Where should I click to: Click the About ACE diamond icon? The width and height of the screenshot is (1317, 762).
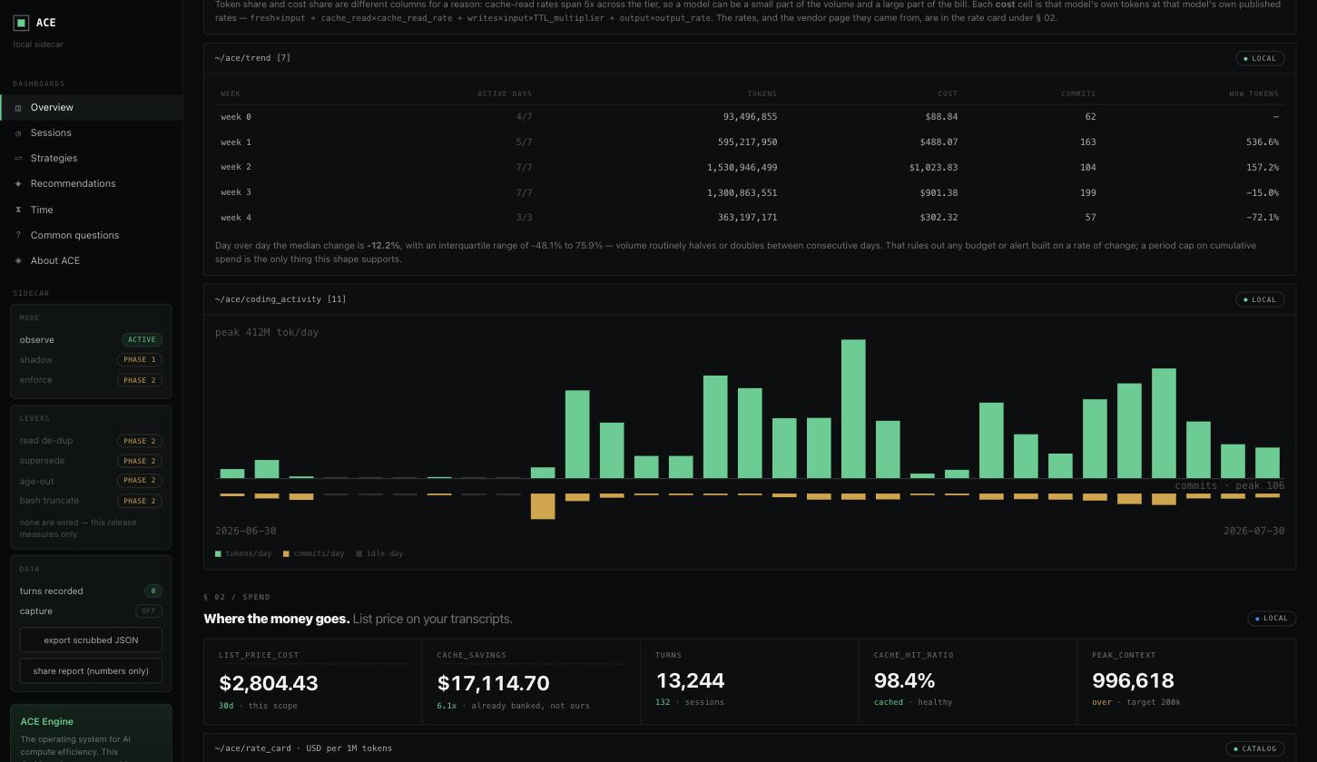[18, 260]
